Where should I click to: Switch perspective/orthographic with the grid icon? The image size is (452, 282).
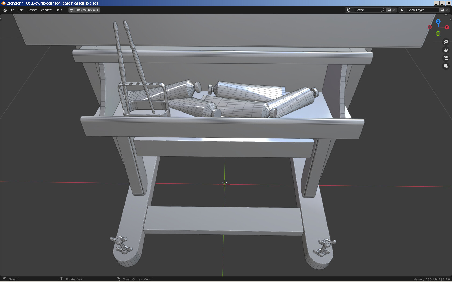pos(446,66)
